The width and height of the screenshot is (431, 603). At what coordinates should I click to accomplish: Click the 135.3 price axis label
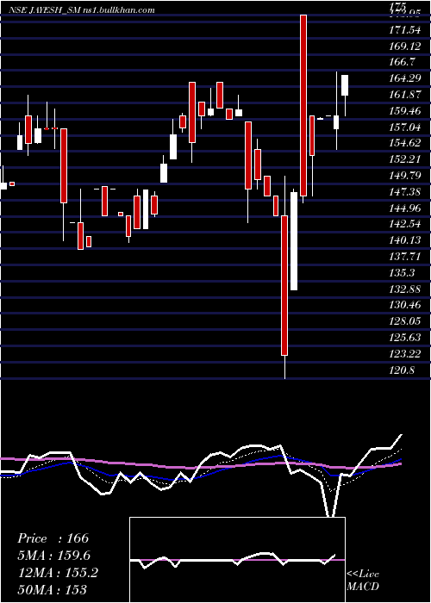tap(402, 273)
